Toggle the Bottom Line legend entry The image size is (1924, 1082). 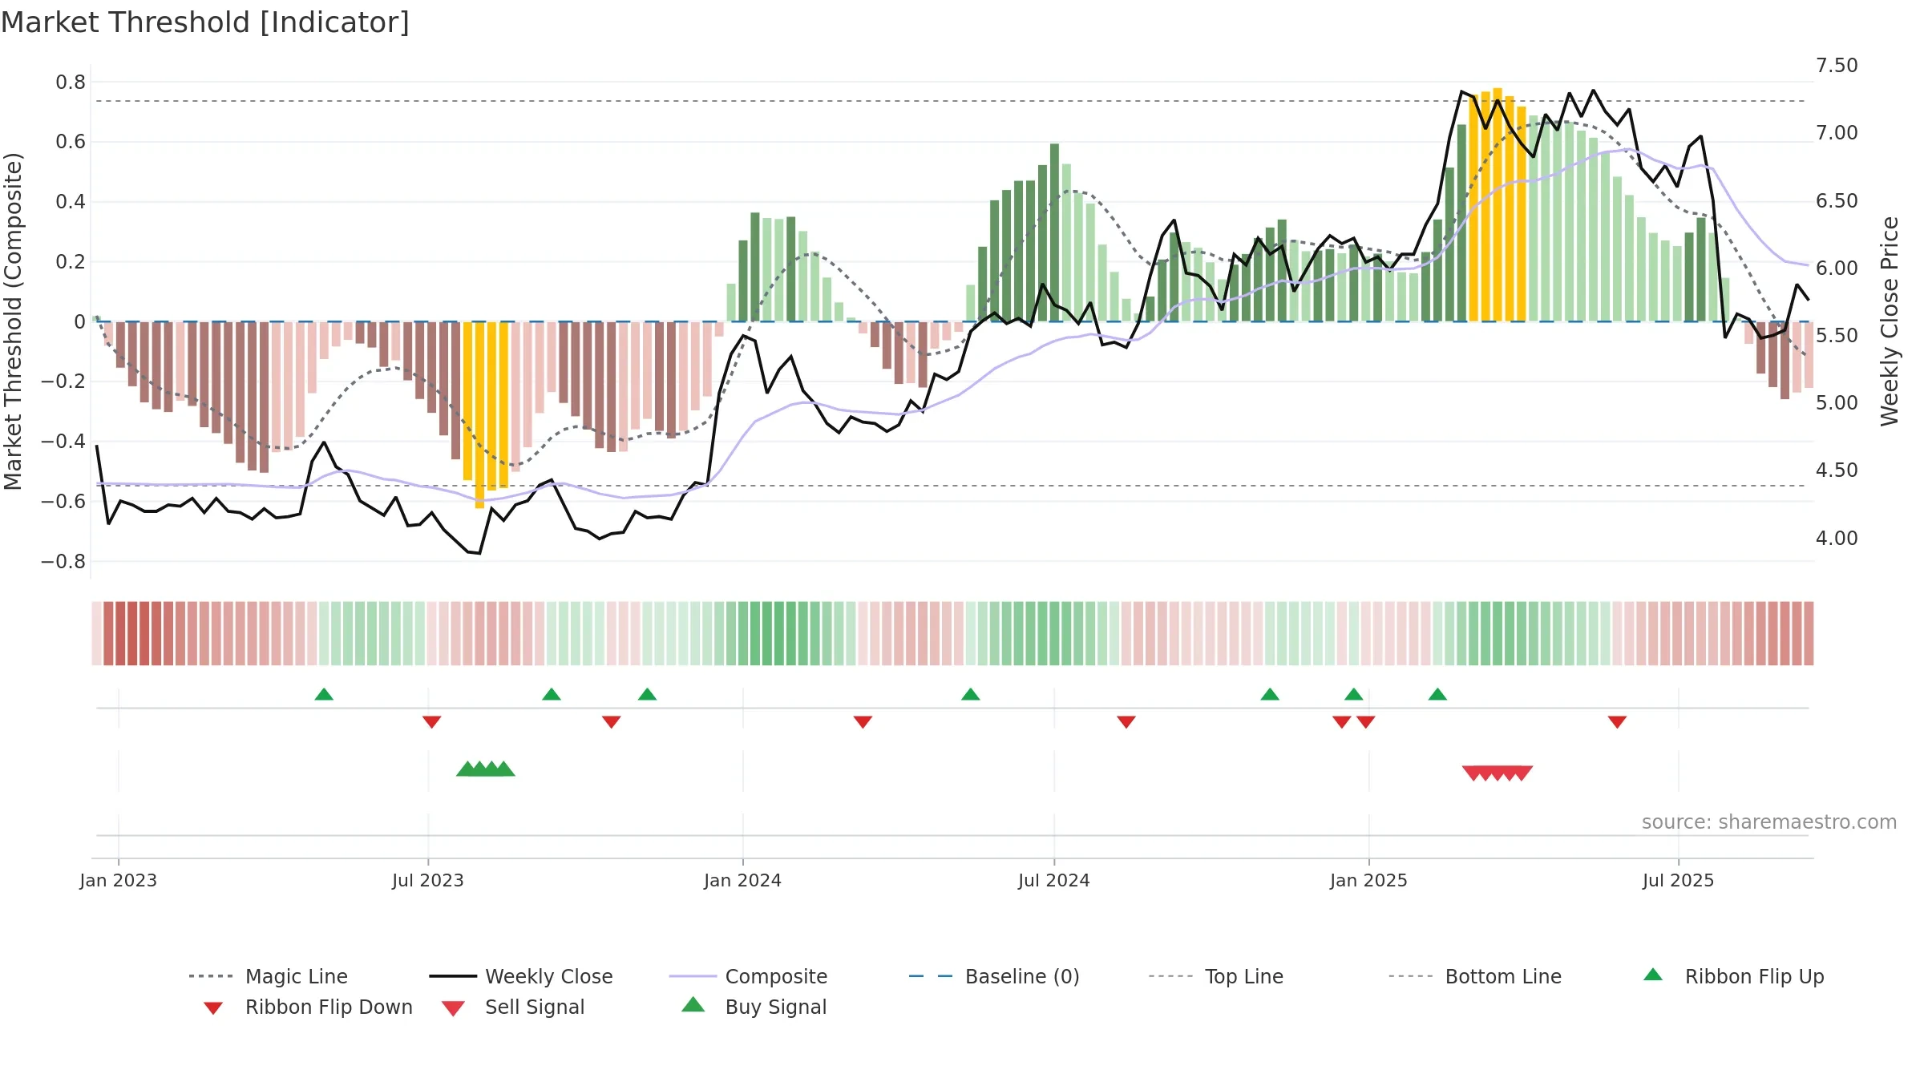(x=1475, y=976)
